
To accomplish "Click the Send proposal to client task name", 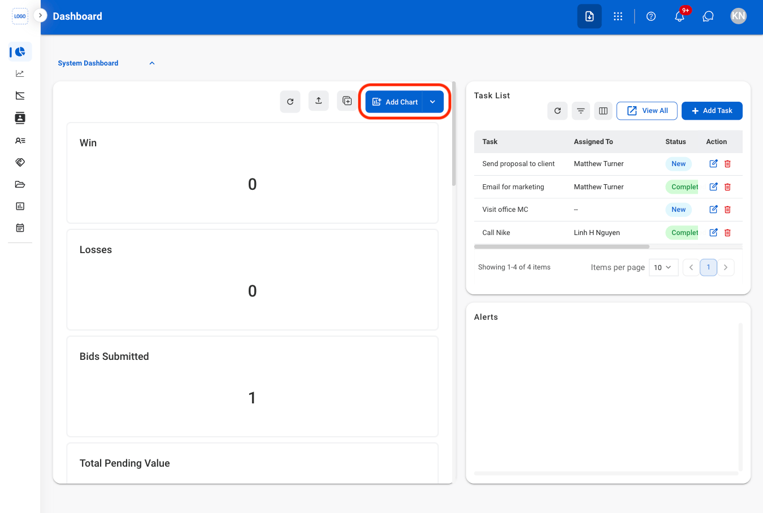I will point(518,164).
